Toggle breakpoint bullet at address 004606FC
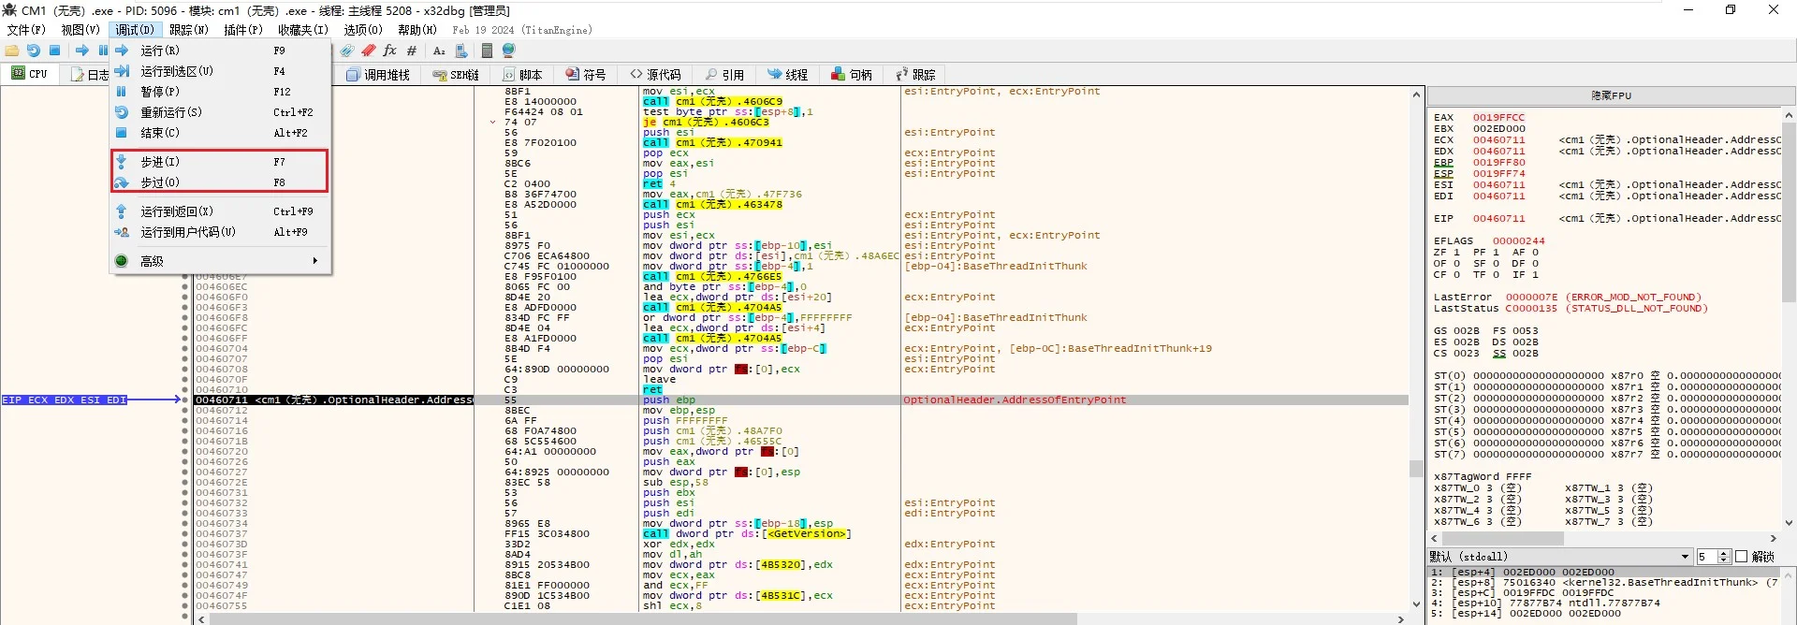The height and width of the screenshot is (625, 1797). [185, 328]
